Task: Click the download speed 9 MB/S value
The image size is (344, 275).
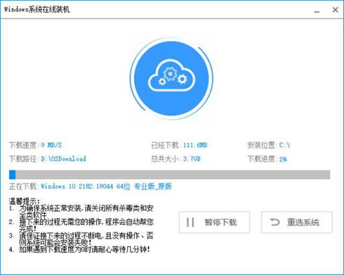Action: 52,145
